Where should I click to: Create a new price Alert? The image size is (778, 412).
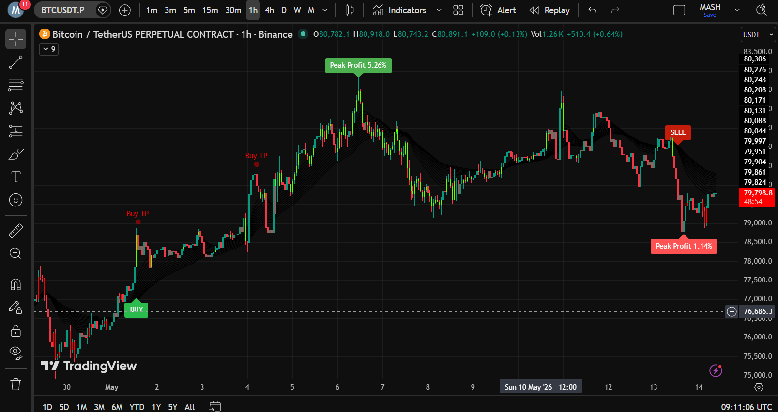point(498,10)
